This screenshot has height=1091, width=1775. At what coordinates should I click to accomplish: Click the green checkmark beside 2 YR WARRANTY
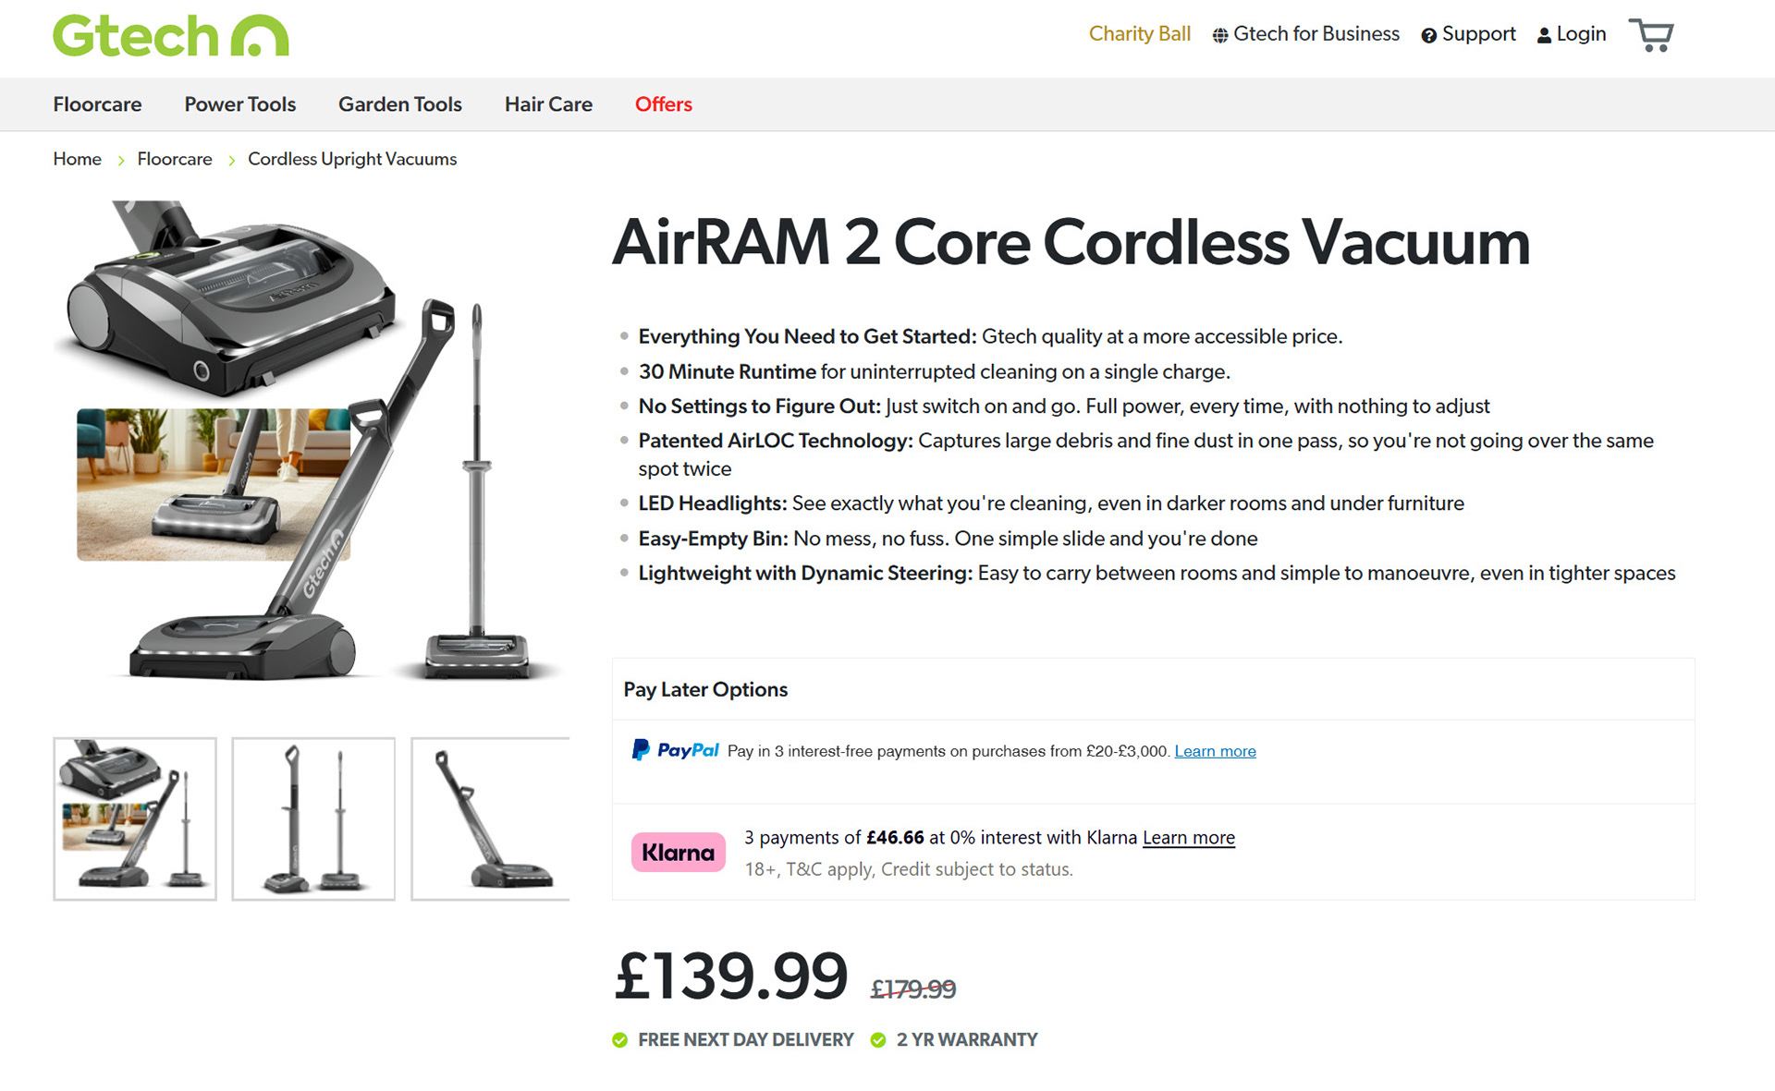point(878,1040)
